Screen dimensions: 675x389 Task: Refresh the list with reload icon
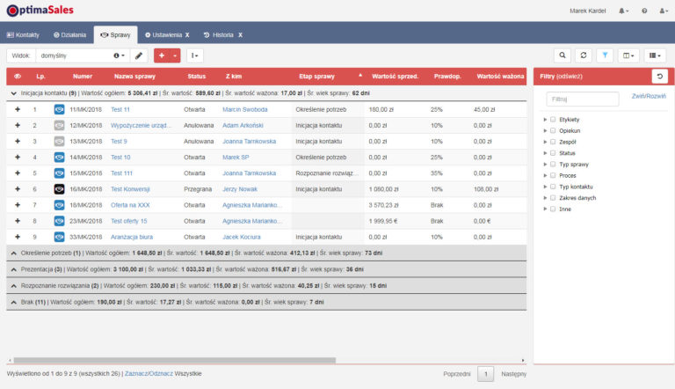[x=584, y=55]
